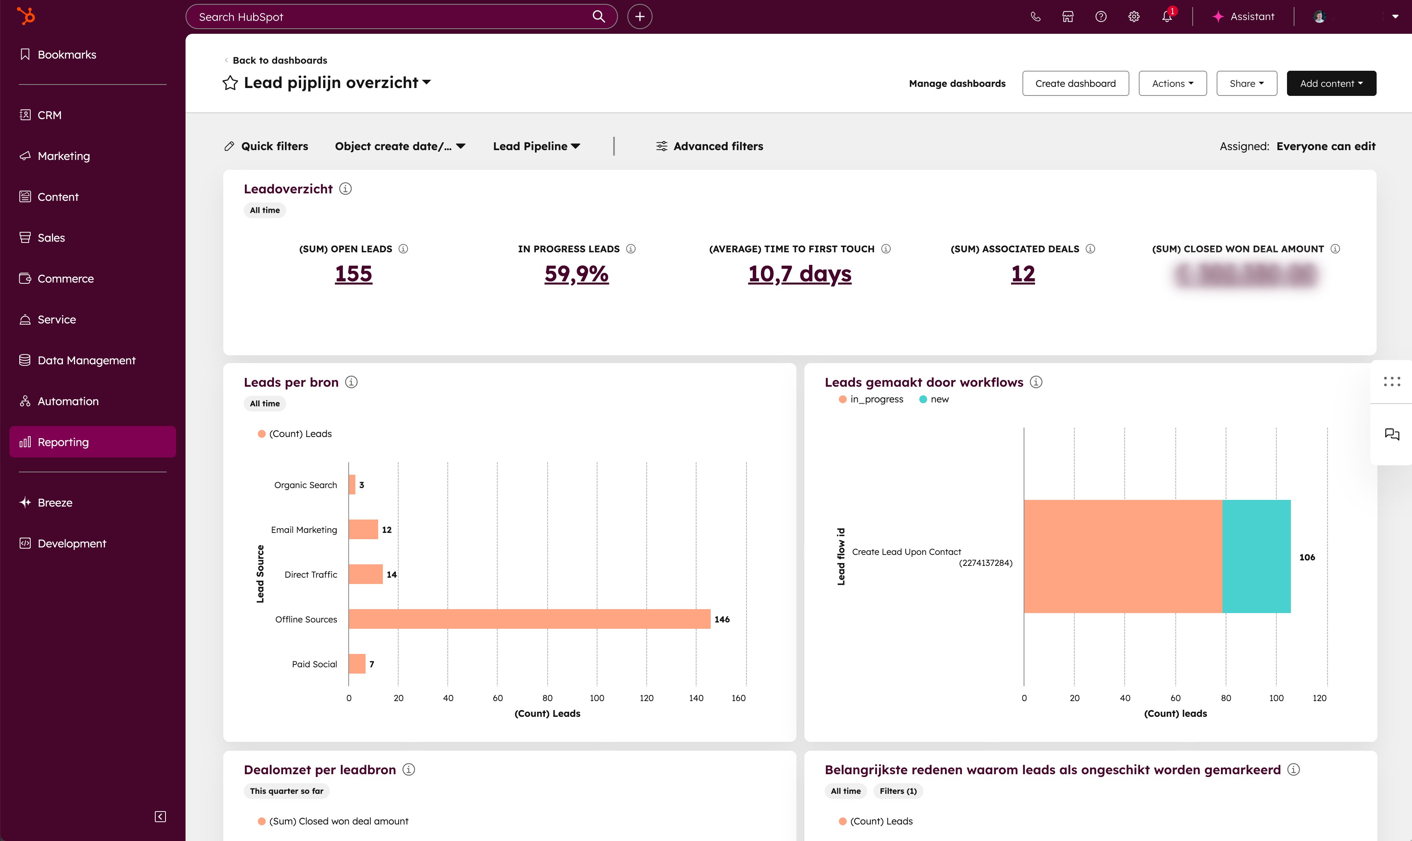The height and width of the screenshot is (841, 1412).
Task: Open the Actions dropdown
Action: [1172, 83]
